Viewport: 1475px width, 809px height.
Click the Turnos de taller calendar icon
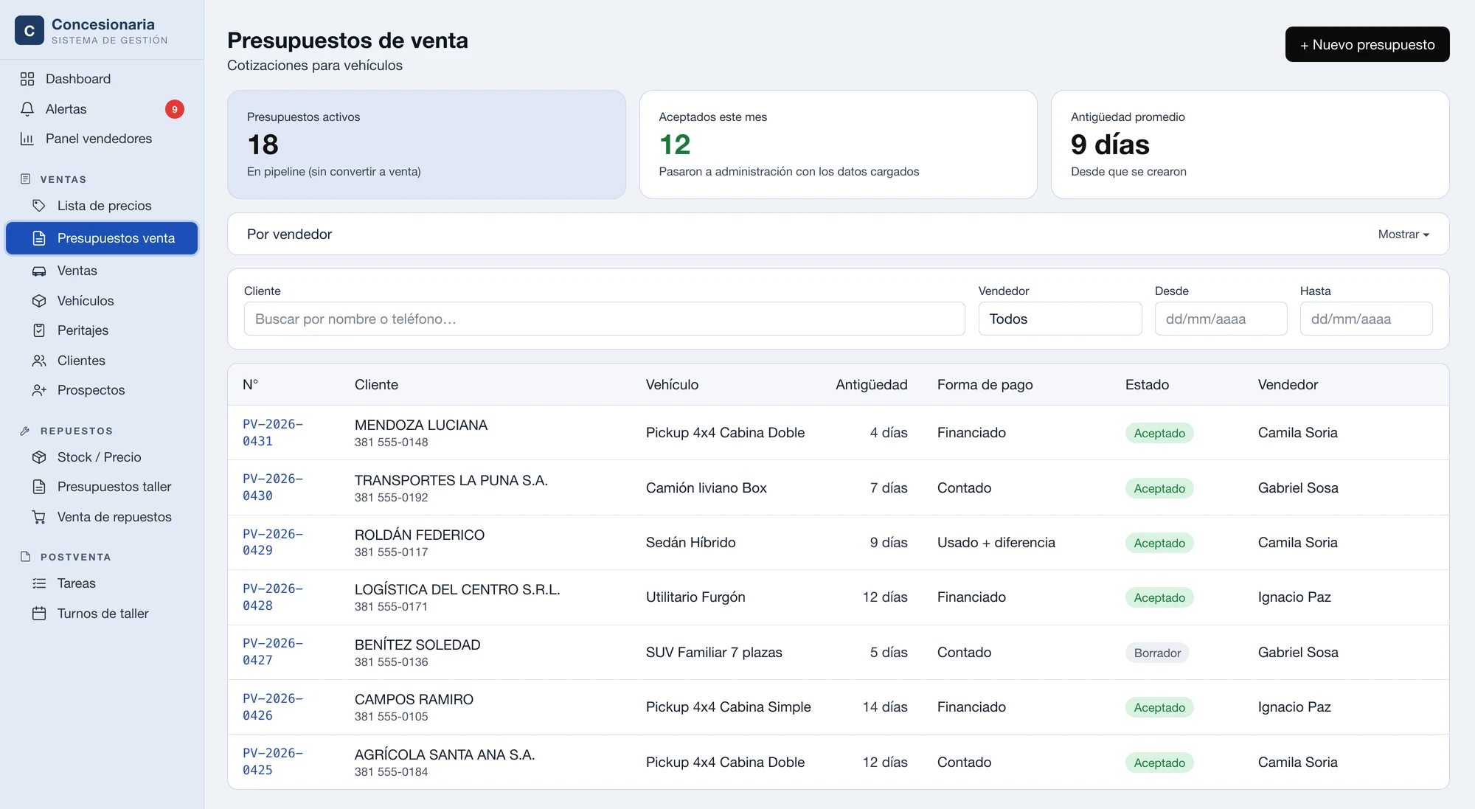(x=39, y=614)
